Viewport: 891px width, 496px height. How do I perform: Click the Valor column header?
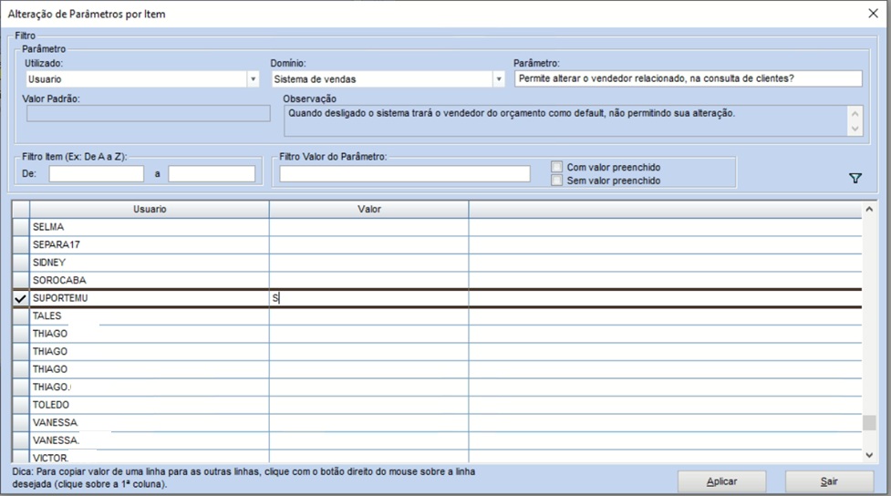[368, 210]
